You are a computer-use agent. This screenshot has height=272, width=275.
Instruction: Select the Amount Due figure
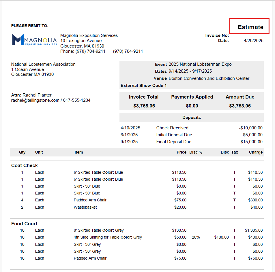coord(240,106)
